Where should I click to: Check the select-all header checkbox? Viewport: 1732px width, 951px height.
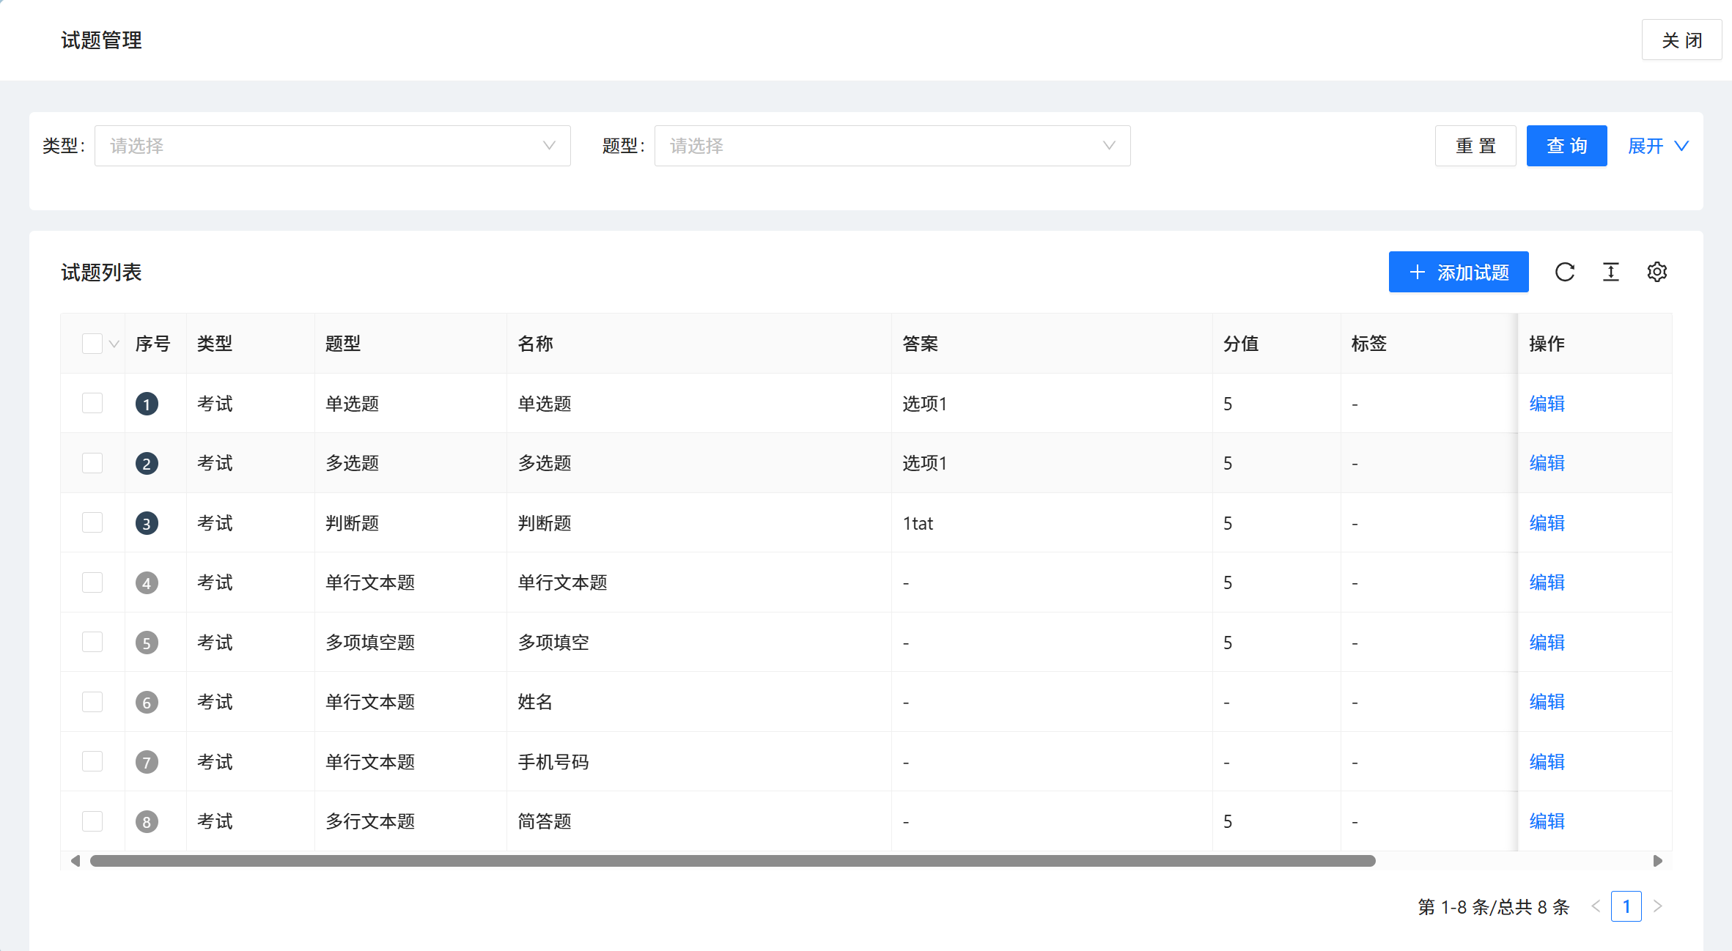click(x=92, y=344)
